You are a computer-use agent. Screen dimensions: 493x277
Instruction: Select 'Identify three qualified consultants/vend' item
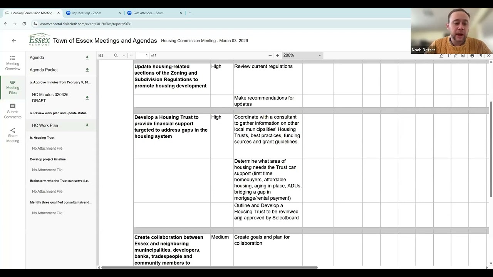(x=60, y=202)
